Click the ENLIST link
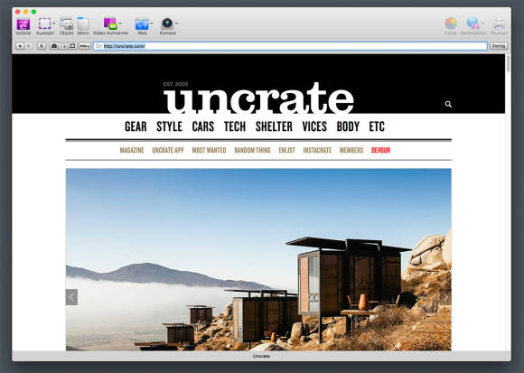This screenshot has width=524, height=373. click(287, 150)
